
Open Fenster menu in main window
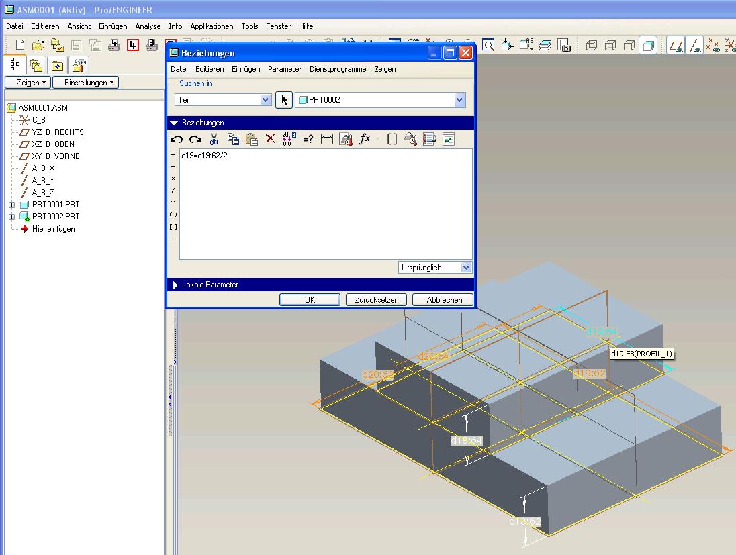click(278, 26)
